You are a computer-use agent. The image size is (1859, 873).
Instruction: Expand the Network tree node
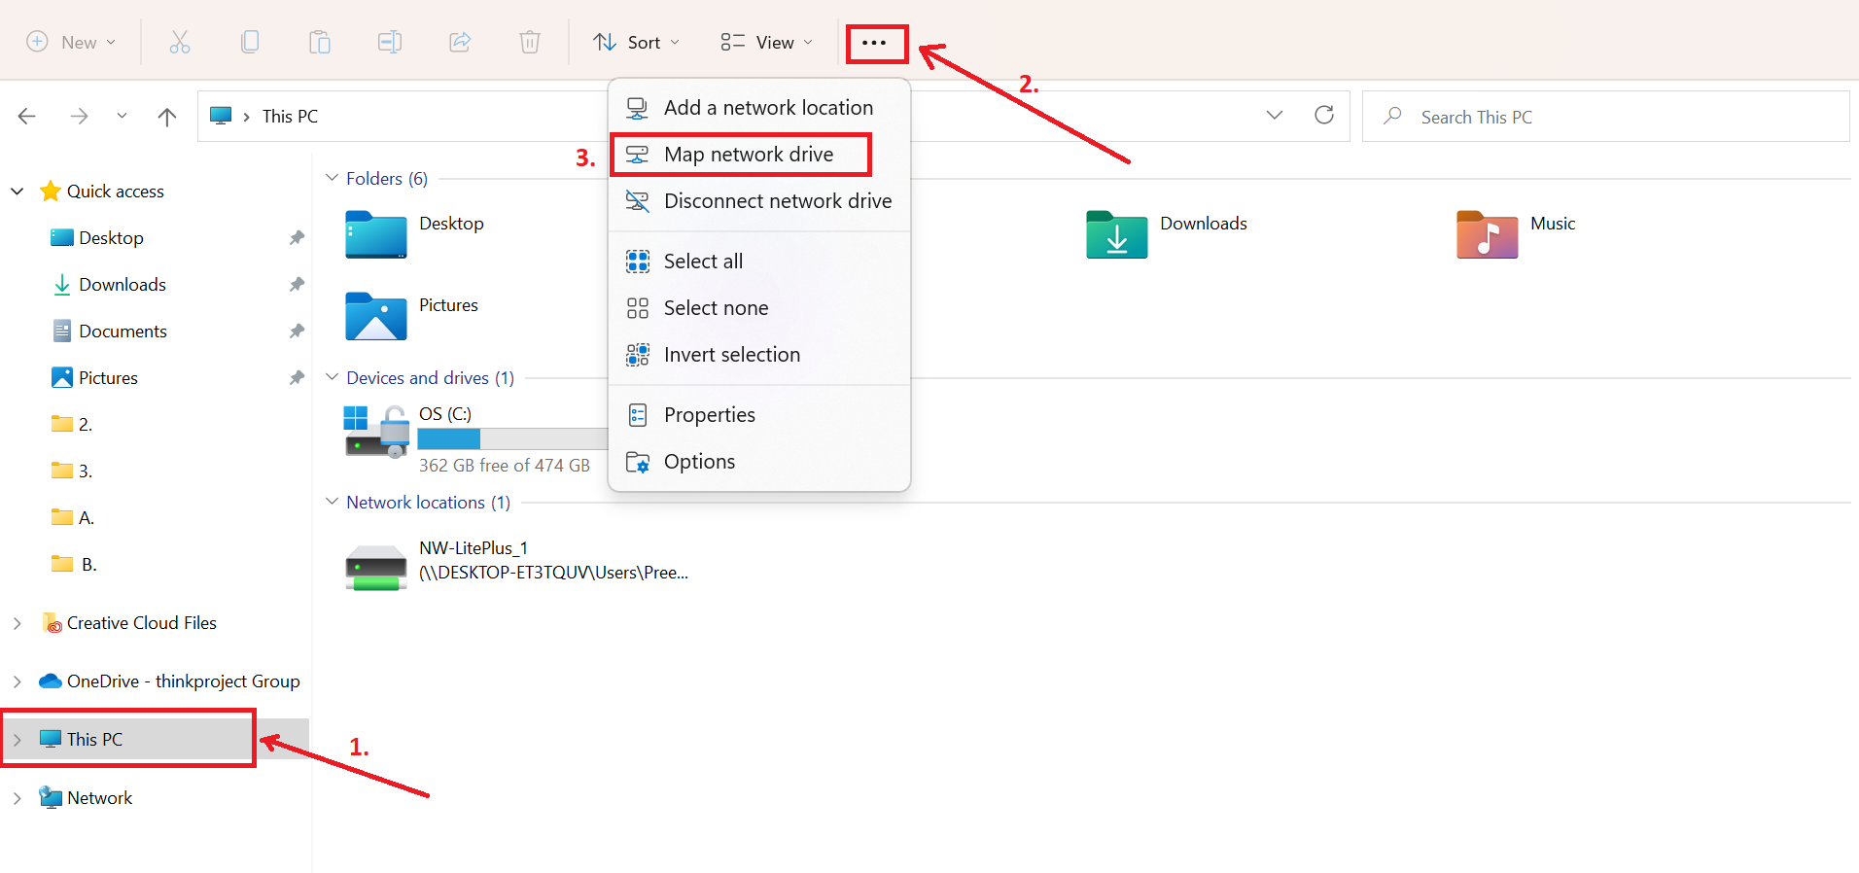pyautogui.click(x=18, y=798)
